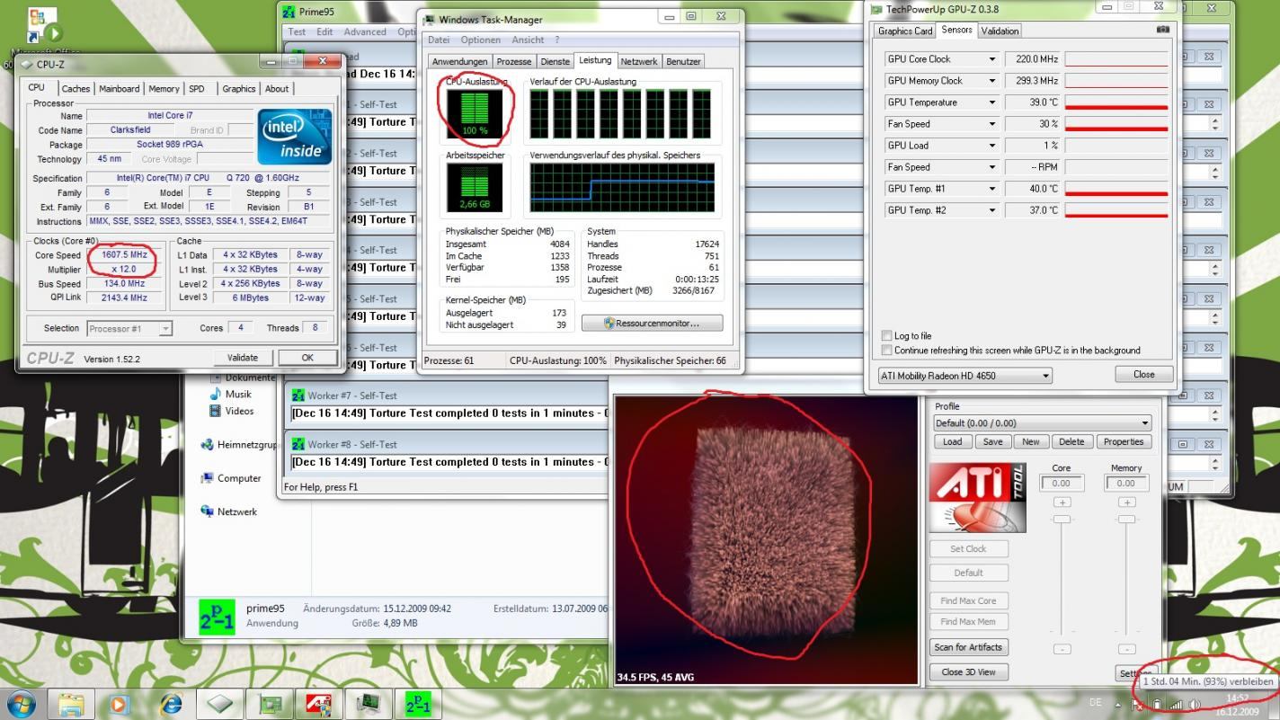Open the Netzwerk tab in Task Manager
Image resolution: width=1280 pixels, height=720 pixels.
click(x=639, y=61)
